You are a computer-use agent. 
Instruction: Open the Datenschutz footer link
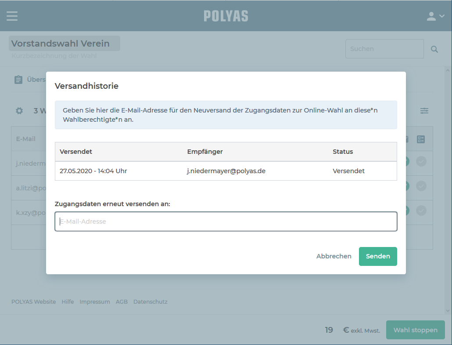(150, 302)
